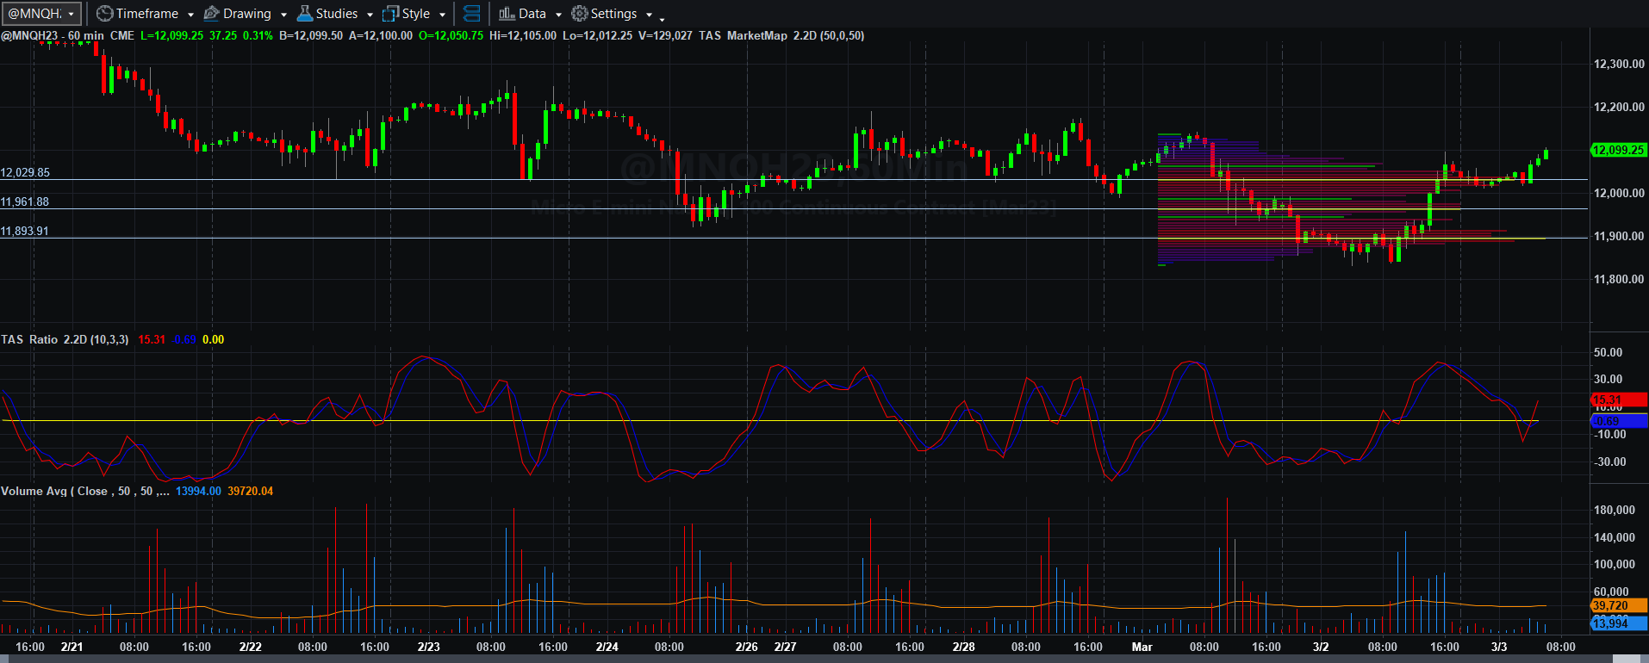Open the @MNQH symbol dropdown
This screenshot has width=1649, height=663.
(42, 14)
